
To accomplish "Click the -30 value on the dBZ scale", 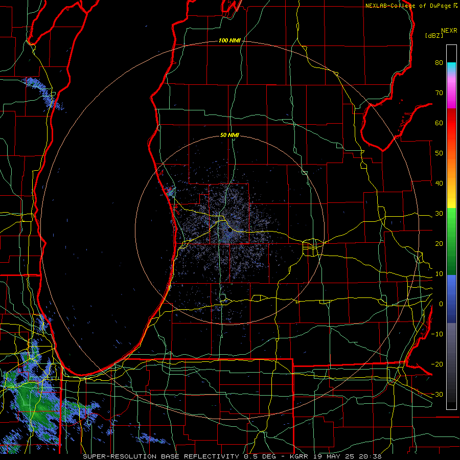I will (437, 394).
